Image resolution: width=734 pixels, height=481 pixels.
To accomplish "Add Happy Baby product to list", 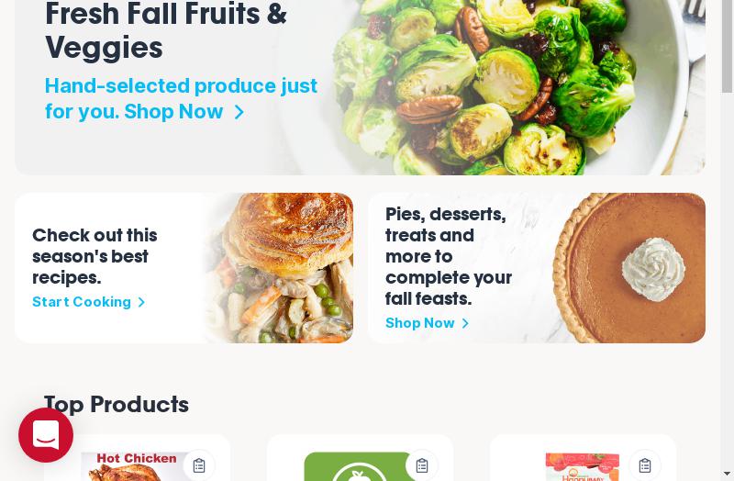I will (645, 465).
